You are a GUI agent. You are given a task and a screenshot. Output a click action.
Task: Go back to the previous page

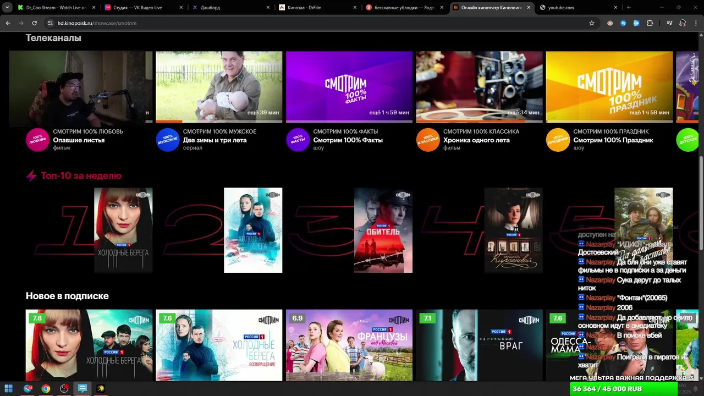8,23
